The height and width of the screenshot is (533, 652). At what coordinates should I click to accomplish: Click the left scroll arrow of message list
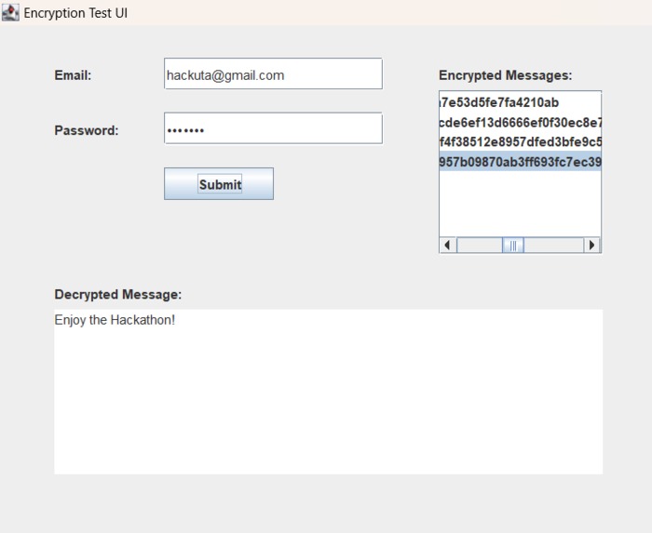(x=448, y=245)
